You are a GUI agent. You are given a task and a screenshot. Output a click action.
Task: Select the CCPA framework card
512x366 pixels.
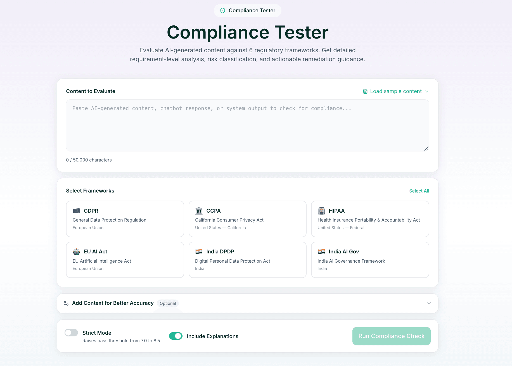247,219
